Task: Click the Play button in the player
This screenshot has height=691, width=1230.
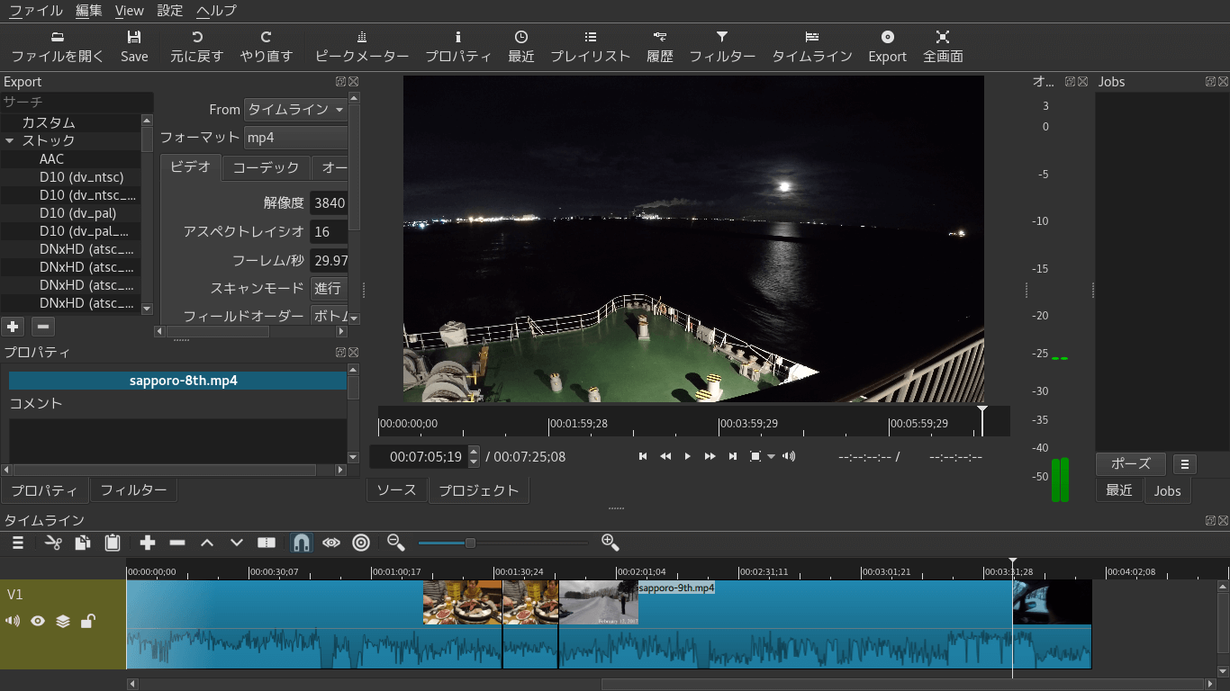Action: tap(688, 456)
